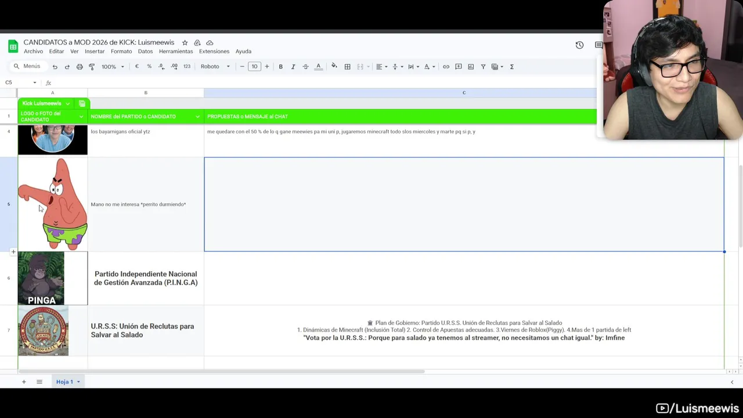Decrease decimal places
The height and width of the screenshot is (418, 743).
[x=161, y=66]
